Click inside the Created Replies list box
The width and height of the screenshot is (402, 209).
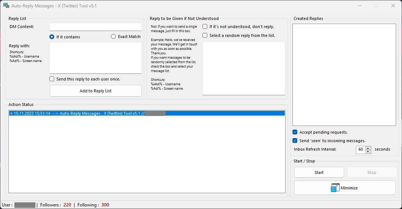(344, 75)
